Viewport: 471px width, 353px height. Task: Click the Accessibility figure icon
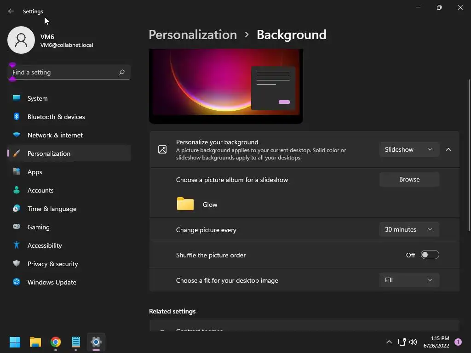click(x=17, y=245)
